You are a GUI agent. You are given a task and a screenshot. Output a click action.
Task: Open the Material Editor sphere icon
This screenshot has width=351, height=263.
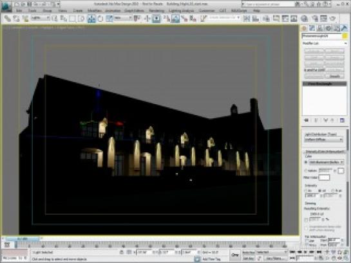(304, 19)
